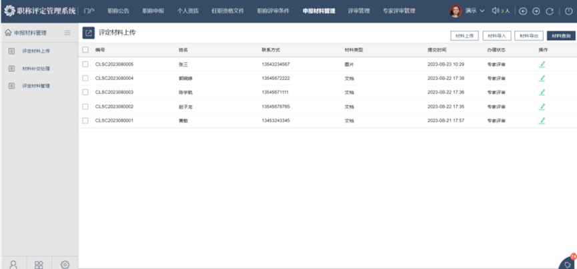
Task: Tick the select-all checkbox in table header
Action: coord(85,50)
